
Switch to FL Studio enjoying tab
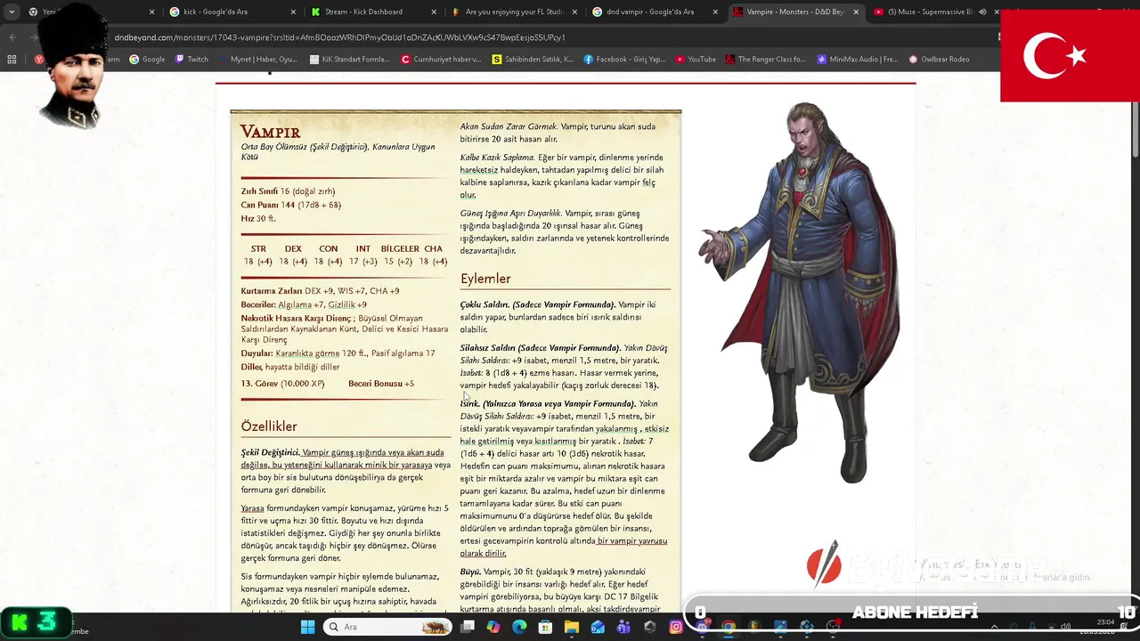(513, 12)
